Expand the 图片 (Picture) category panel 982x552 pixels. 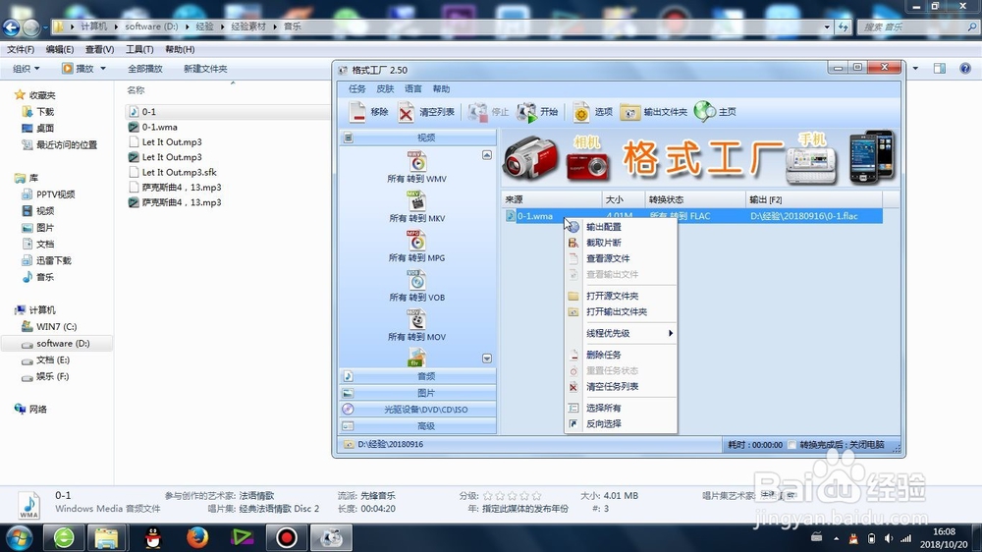click(418, 393)
